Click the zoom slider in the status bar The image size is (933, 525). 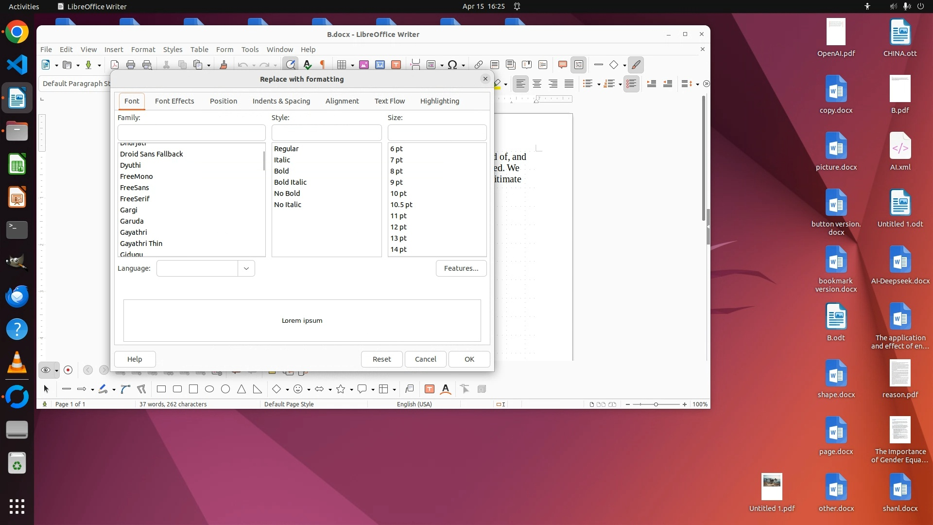(656, 404)
